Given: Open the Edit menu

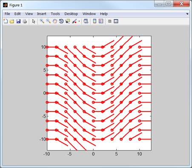Looking at the screenshot, I should pos(17,14).
